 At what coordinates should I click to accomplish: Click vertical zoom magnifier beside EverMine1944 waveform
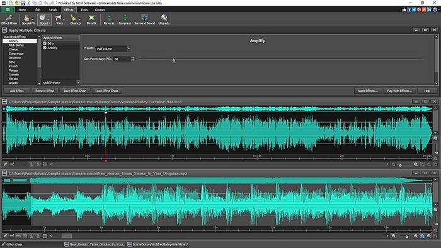(x=436, y=138)
